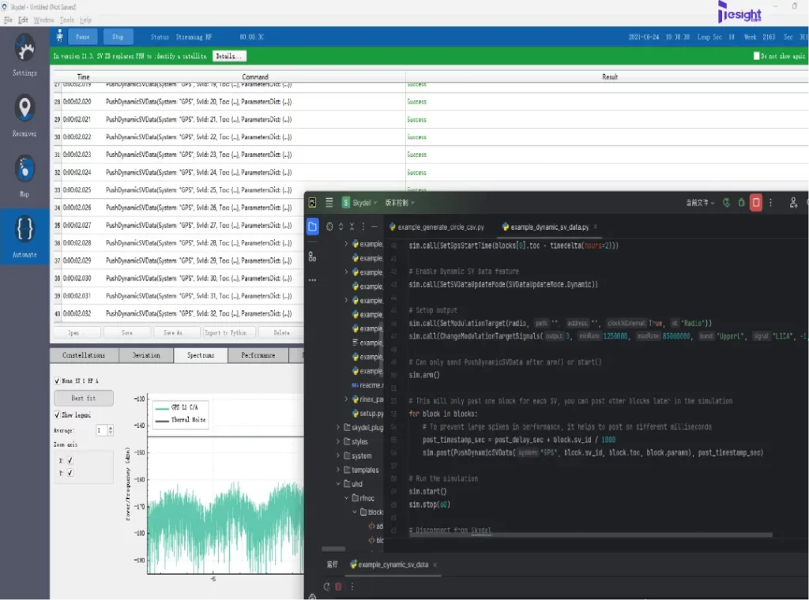
Task: Switch to the Spectrums tab
Action: coord(201,355)
